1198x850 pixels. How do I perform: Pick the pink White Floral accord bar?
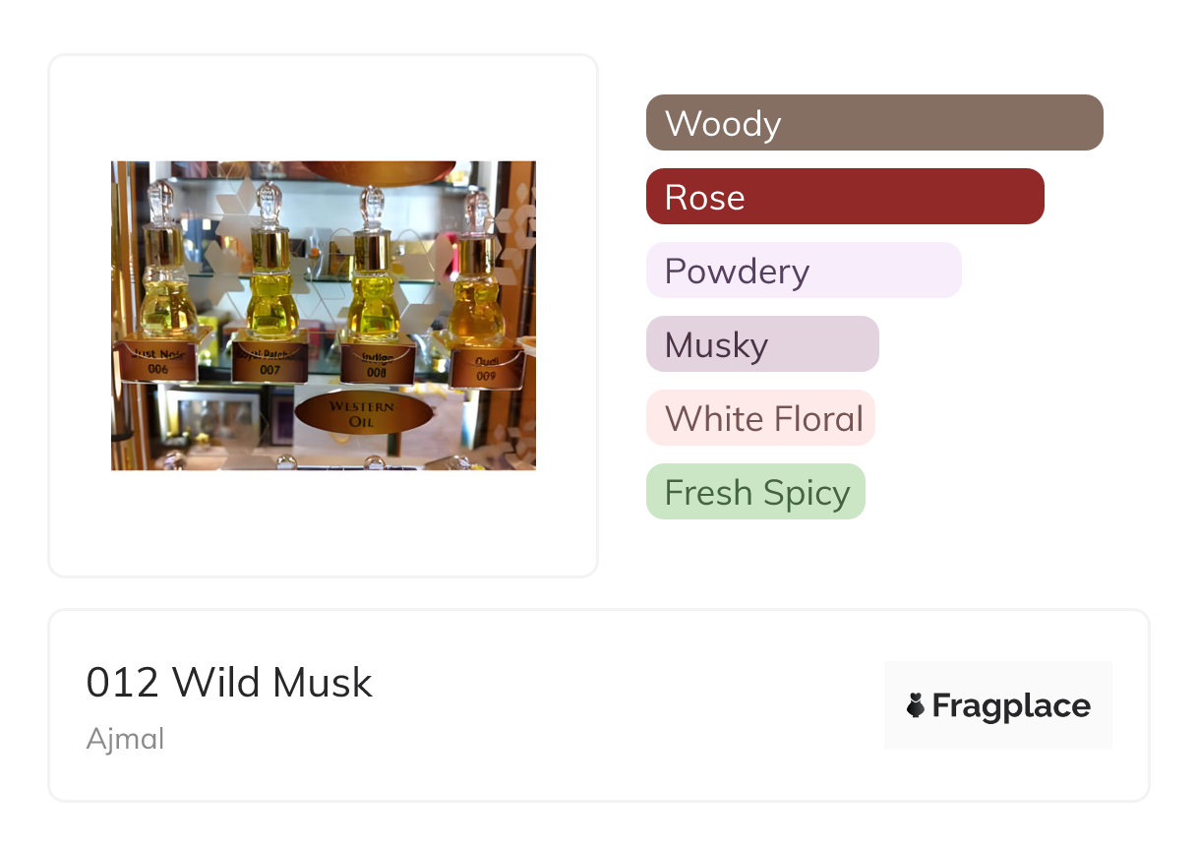coord(760,418)
